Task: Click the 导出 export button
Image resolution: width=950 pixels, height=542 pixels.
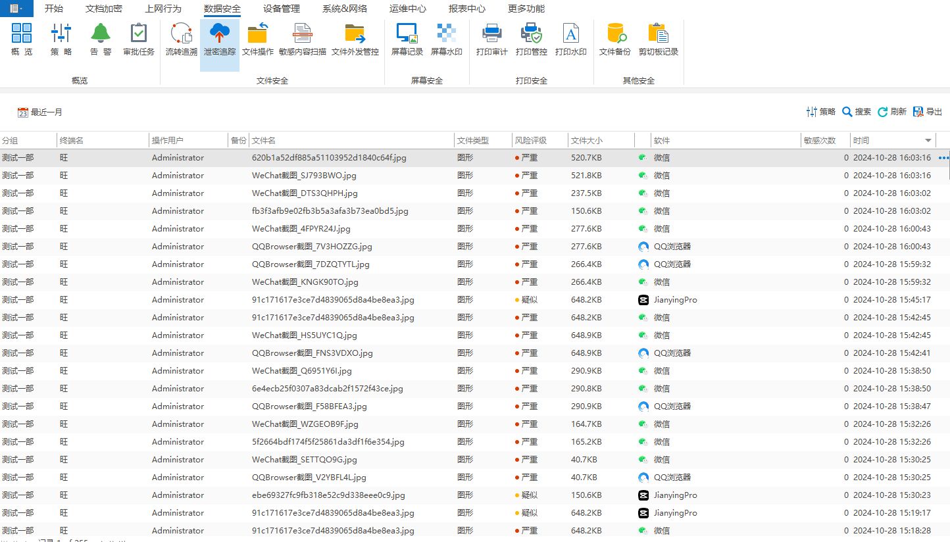Action: [928, 112]
